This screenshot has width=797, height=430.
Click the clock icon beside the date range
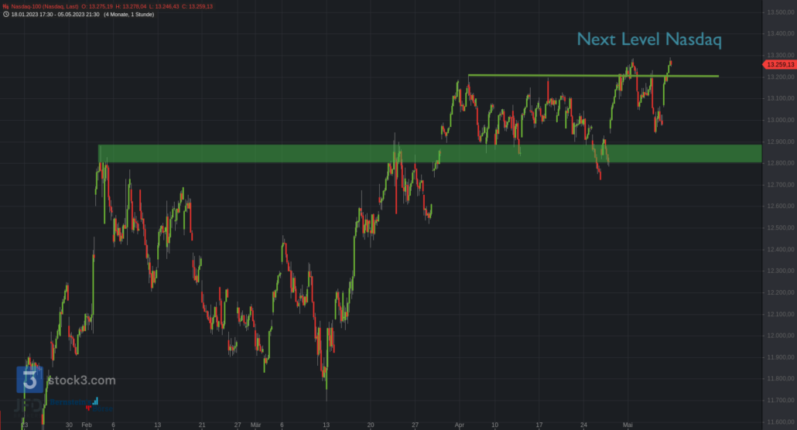(5, 14)
